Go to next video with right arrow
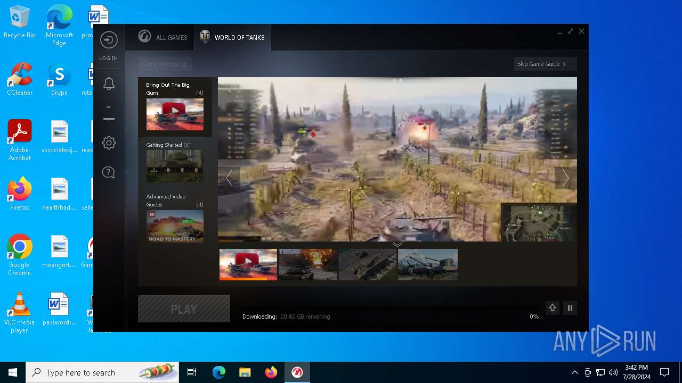Screen dimensions: 682x383 coord(565,178)
